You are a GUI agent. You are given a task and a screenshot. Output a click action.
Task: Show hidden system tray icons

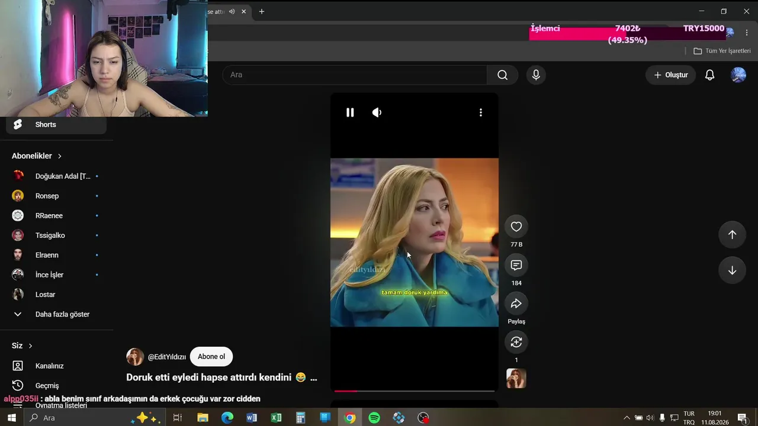[627, 418]
